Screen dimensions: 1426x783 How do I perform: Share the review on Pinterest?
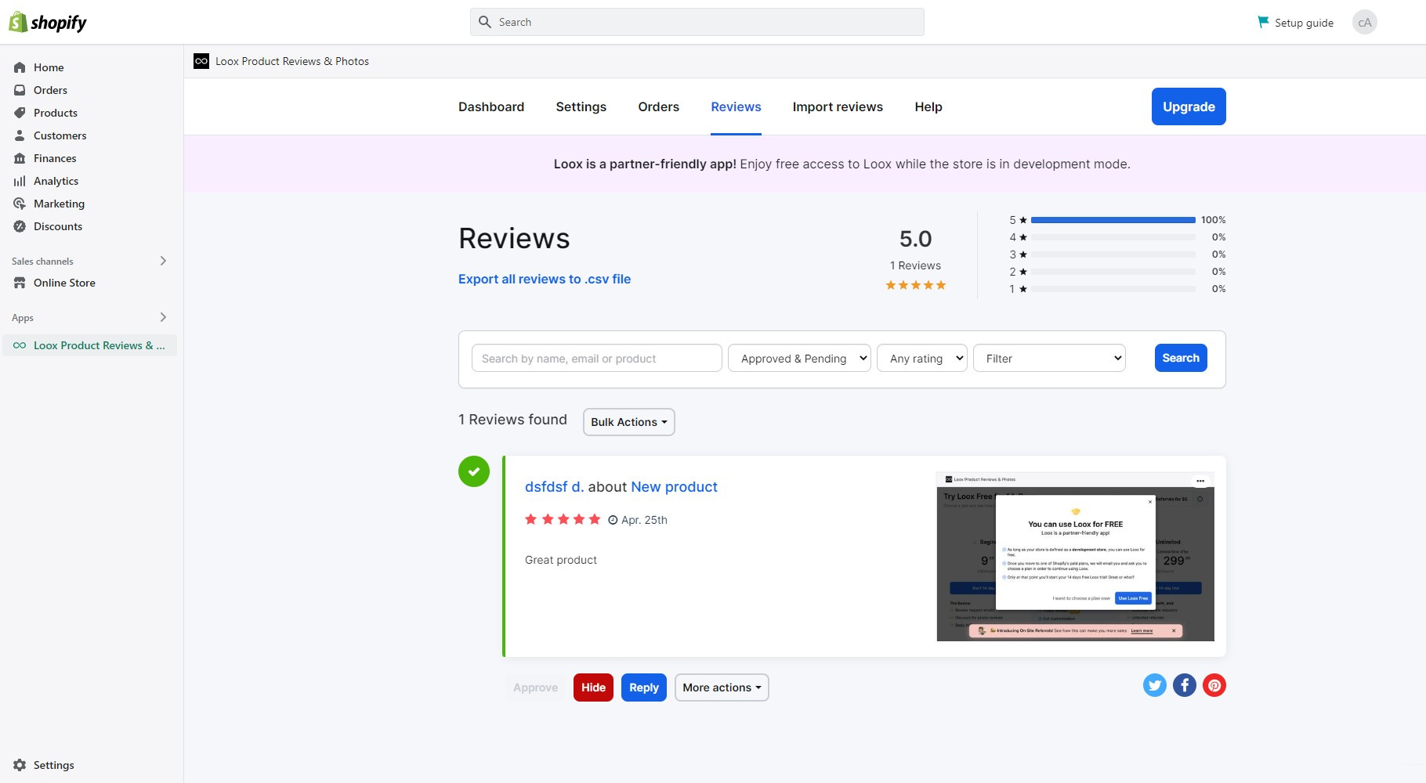(x=1214, y=685)
